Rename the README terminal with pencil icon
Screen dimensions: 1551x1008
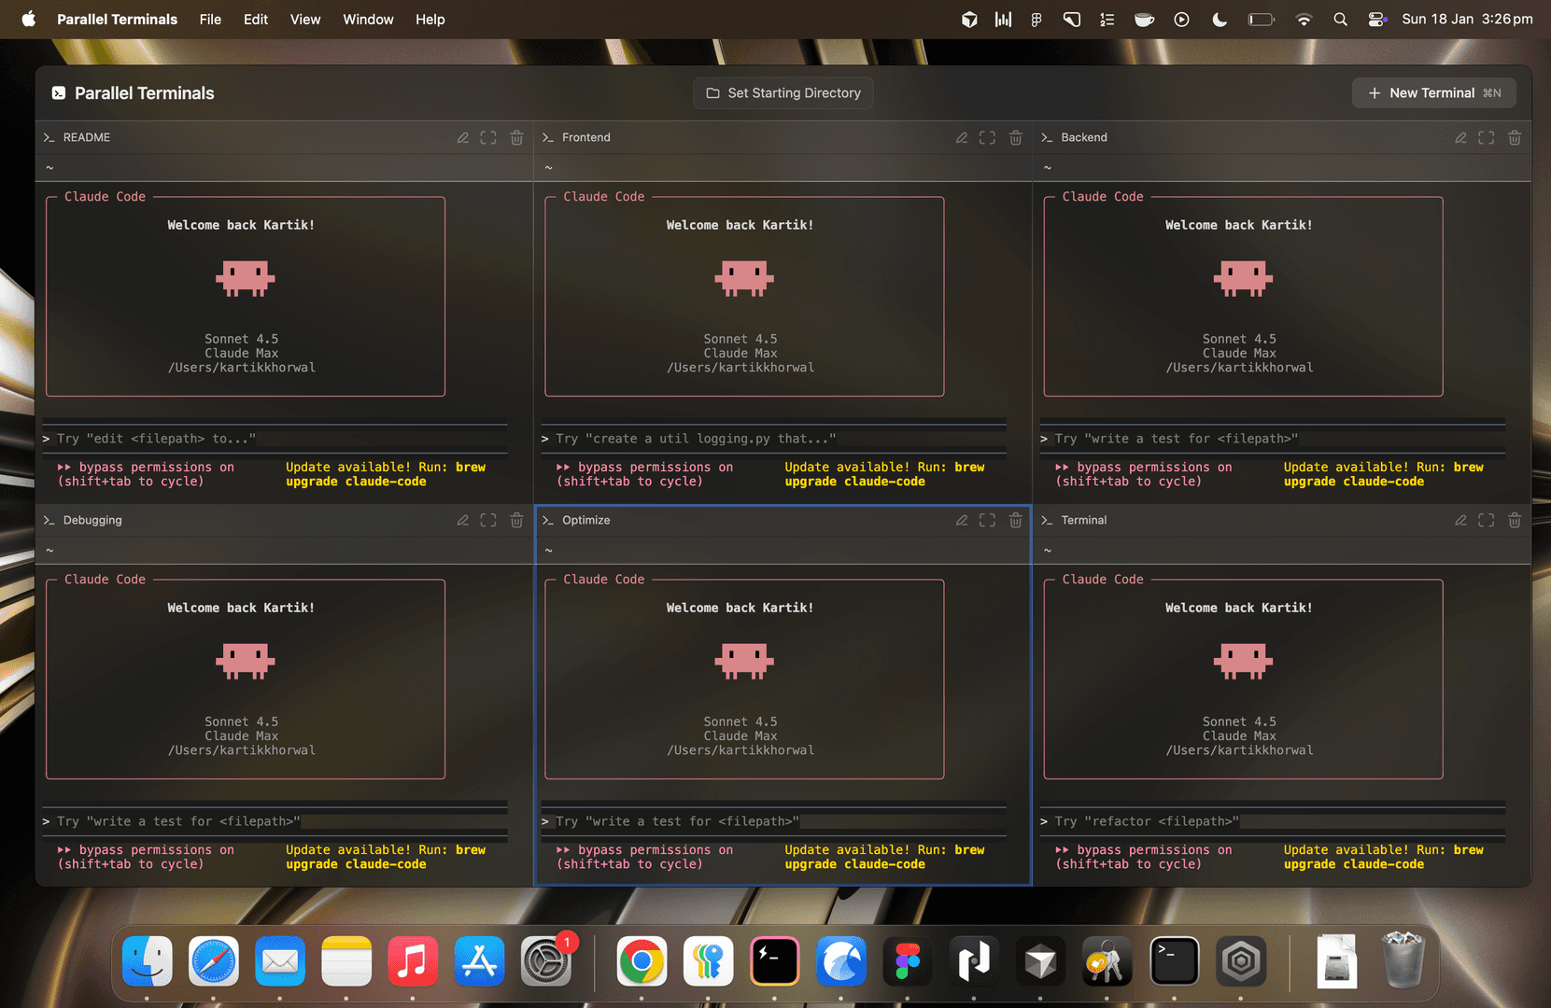pos(462,138)
